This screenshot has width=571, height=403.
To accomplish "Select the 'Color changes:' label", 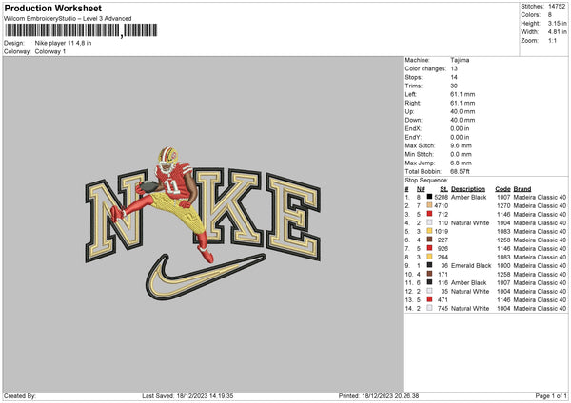I will coord(425,68).
